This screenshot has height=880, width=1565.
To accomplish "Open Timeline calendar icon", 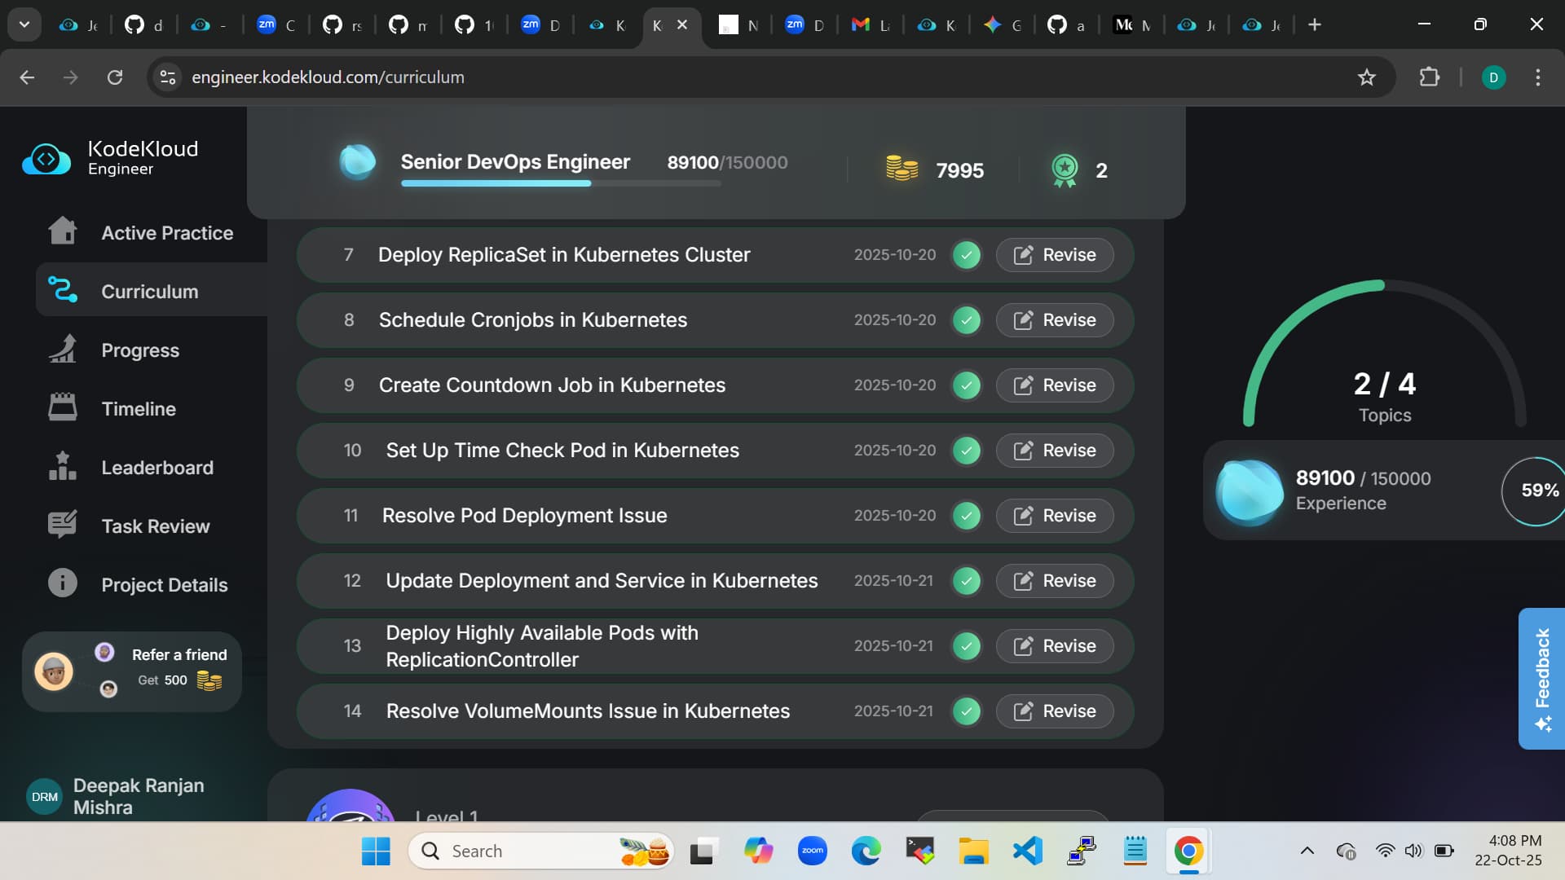I will (63, 407).
